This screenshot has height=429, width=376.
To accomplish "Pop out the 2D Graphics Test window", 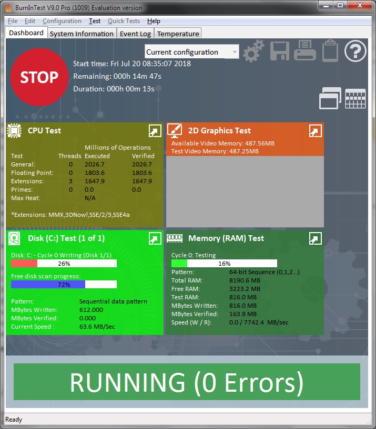I will pyautogui.click(x=315, y=131).
